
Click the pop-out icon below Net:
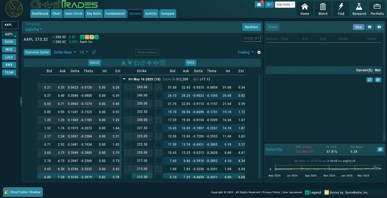click(x=378, y=80)
